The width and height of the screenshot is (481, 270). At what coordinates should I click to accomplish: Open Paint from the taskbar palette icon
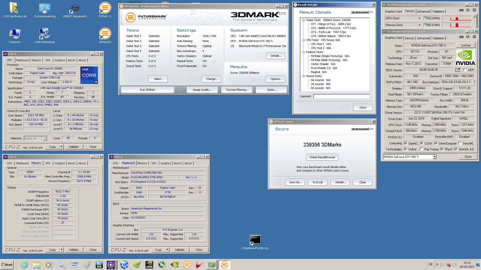(x=86, y=265)
